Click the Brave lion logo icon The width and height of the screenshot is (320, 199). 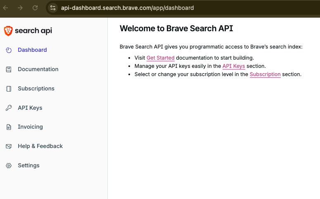point(8,31)
